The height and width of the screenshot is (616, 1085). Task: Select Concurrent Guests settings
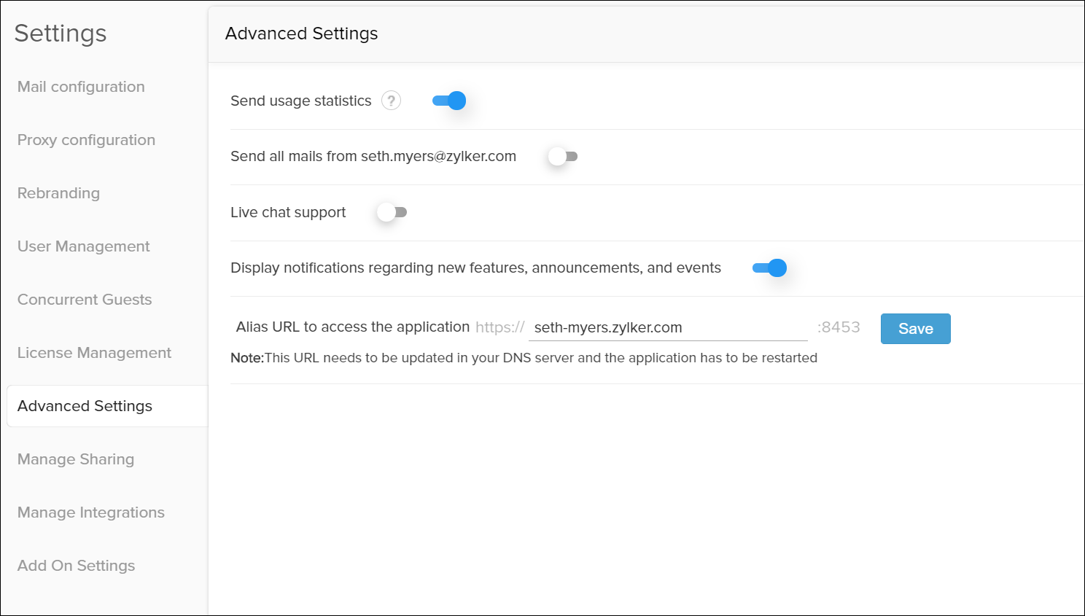coord(84,300)
